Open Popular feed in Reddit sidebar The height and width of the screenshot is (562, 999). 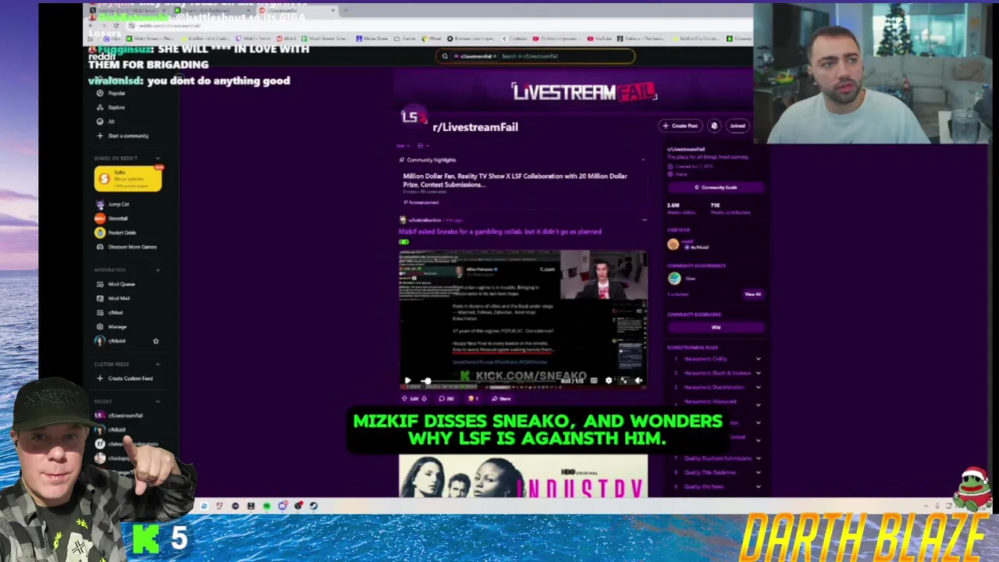(110, 93)
